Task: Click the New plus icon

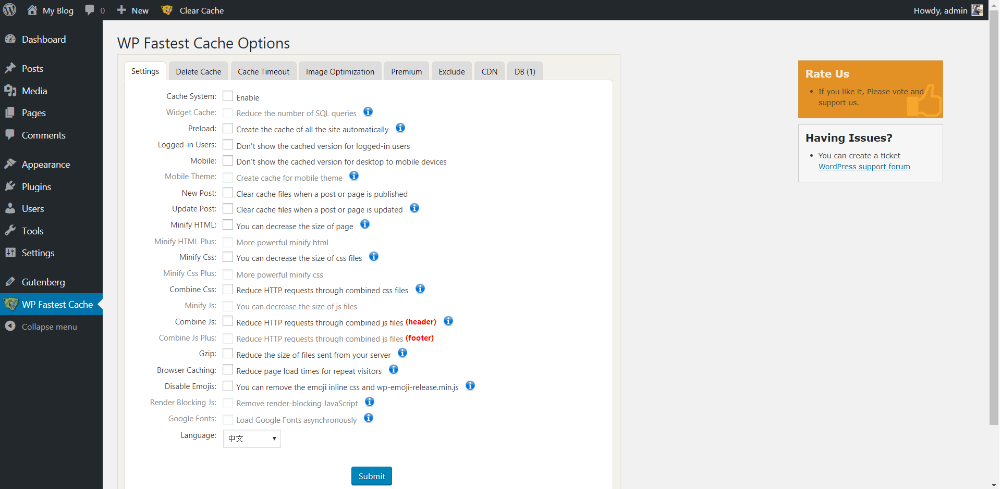Action: pos(121,10)
